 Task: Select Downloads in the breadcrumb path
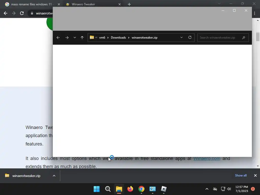click(x=118, y=38)
